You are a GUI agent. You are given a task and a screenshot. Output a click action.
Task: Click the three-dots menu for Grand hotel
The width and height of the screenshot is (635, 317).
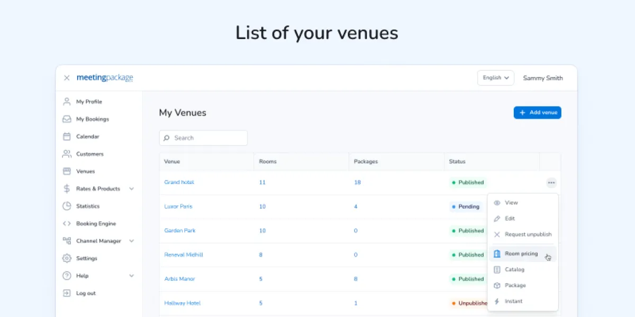pos(551,183)
